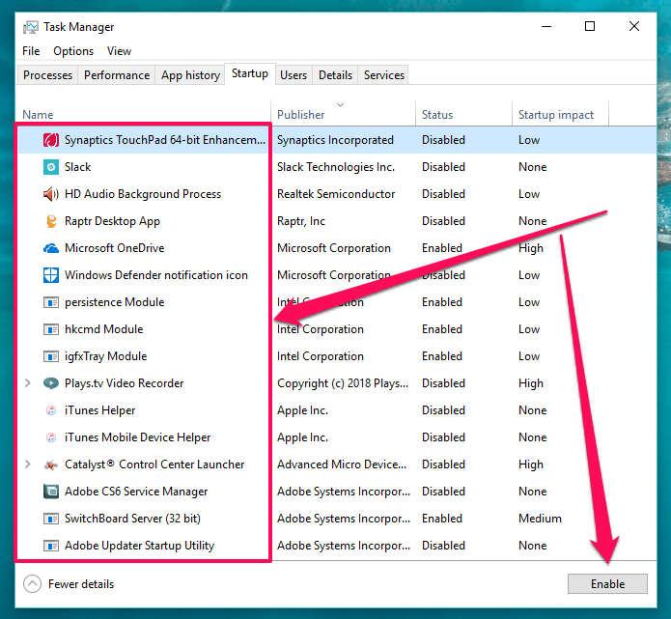Select Adobe CS6 Service Manager entry
The height and width of the screenshot is (619, 671).
point(136,492)
